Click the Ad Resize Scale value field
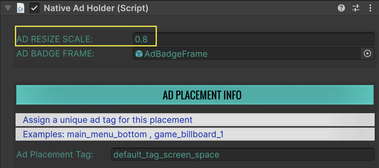 (x=253, y=39)
